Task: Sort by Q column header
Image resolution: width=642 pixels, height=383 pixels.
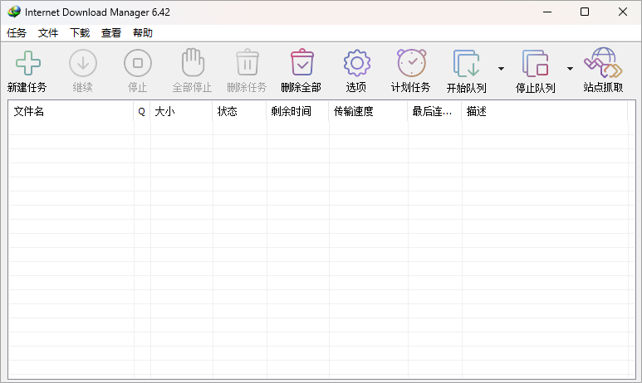Action: pos(142,111)
